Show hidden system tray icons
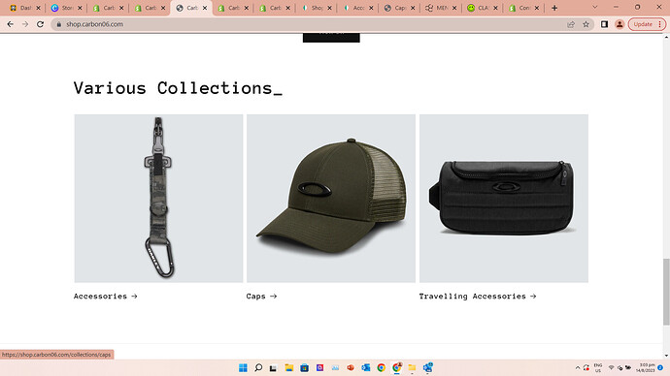 click(578, 367)
